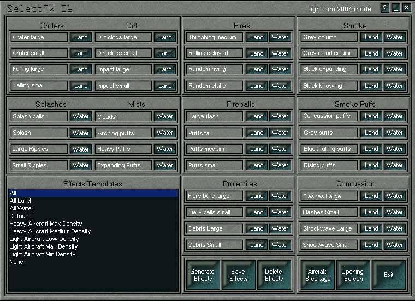Toggle Water for Splash effect

81,133
